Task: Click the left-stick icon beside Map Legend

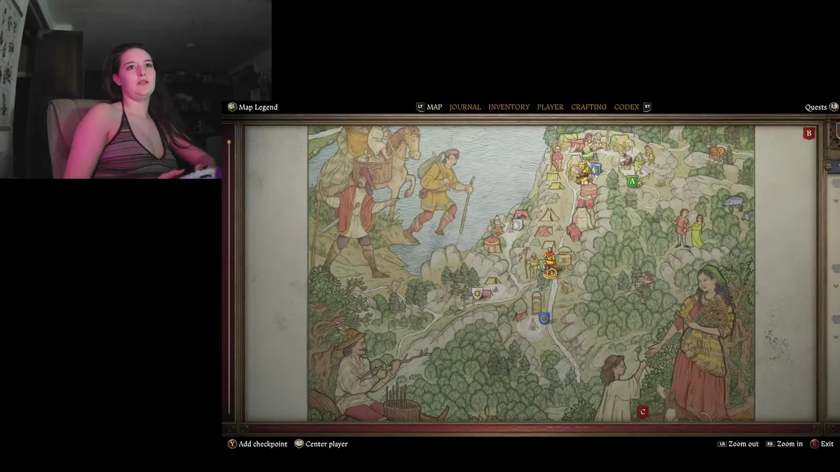Action: 232,107
